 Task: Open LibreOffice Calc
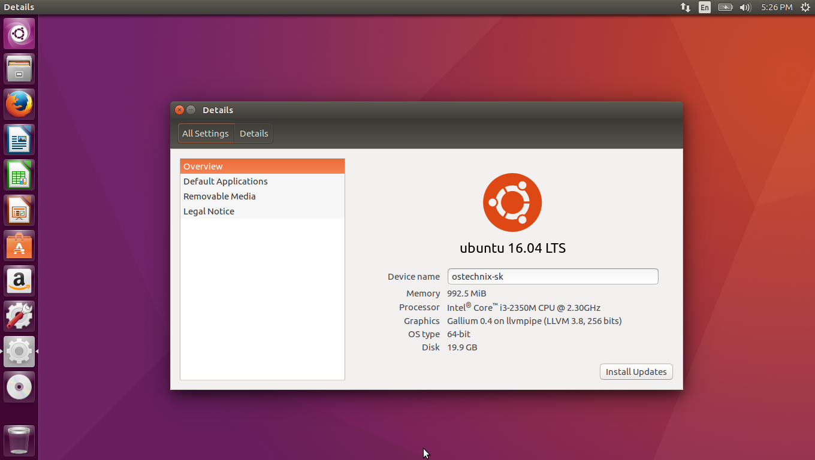click(19, 174)
